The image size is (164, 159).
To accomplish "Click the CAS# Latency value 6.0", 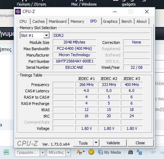I will tap(132, 91).
